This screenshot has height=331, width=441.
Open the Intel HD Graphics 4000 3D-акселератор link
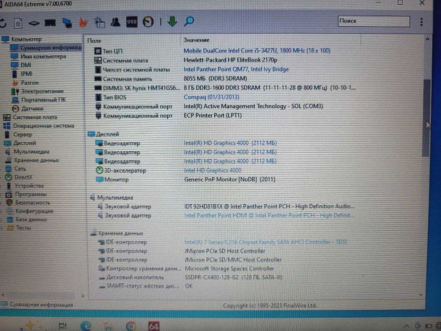213,170
